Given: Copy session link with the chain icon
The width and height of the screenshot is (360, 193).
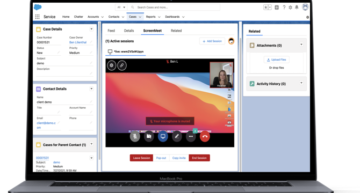Looking at the screenshot, I should 122,65.
